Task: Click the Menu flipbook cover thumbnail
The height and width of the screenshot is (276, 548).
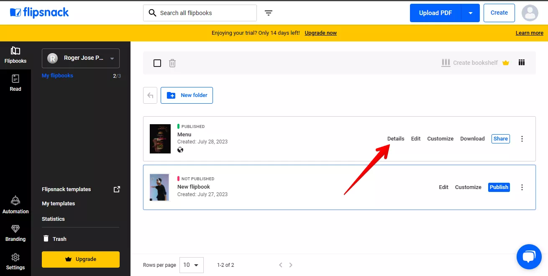Action: [160, 139]
